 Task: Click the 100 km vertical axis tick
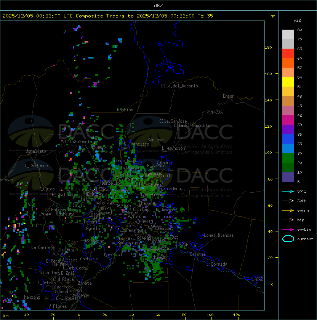pyautogui.click(x=268, y=153)
